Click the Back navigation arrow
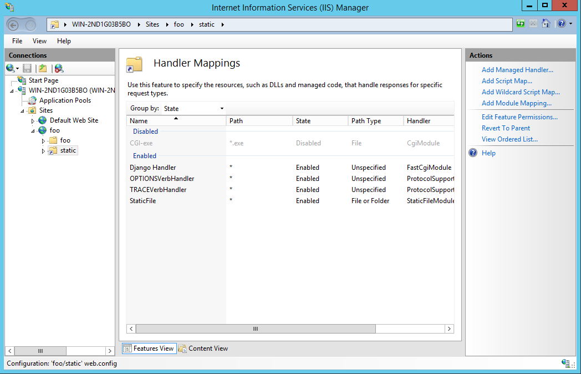Image resolution: width=581 pixels, height=374 pixels. [x=13, y=25]
